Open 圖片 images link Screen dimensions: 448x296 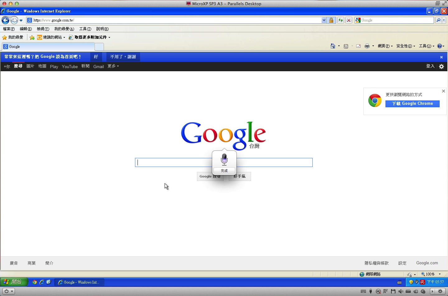pos(30,66)
